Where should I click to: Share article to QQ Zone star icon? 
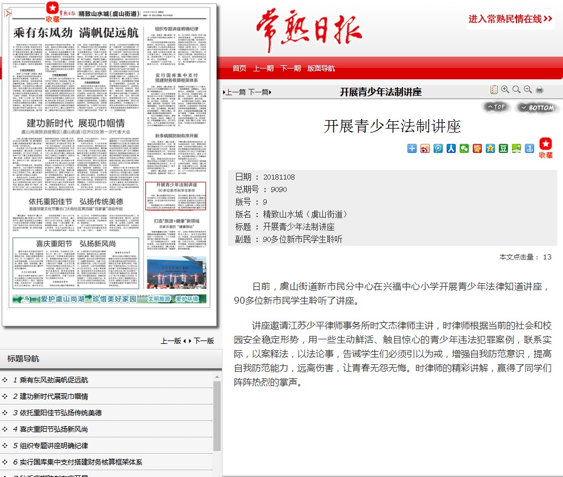[x=490, y=148]
